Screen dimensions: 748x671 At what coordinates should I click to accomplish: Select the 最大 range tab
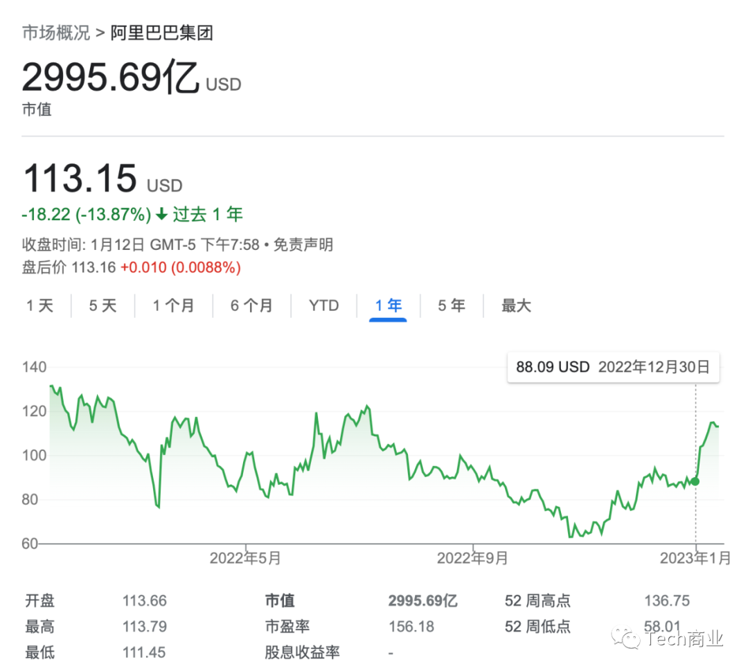[x=516, y=305]
